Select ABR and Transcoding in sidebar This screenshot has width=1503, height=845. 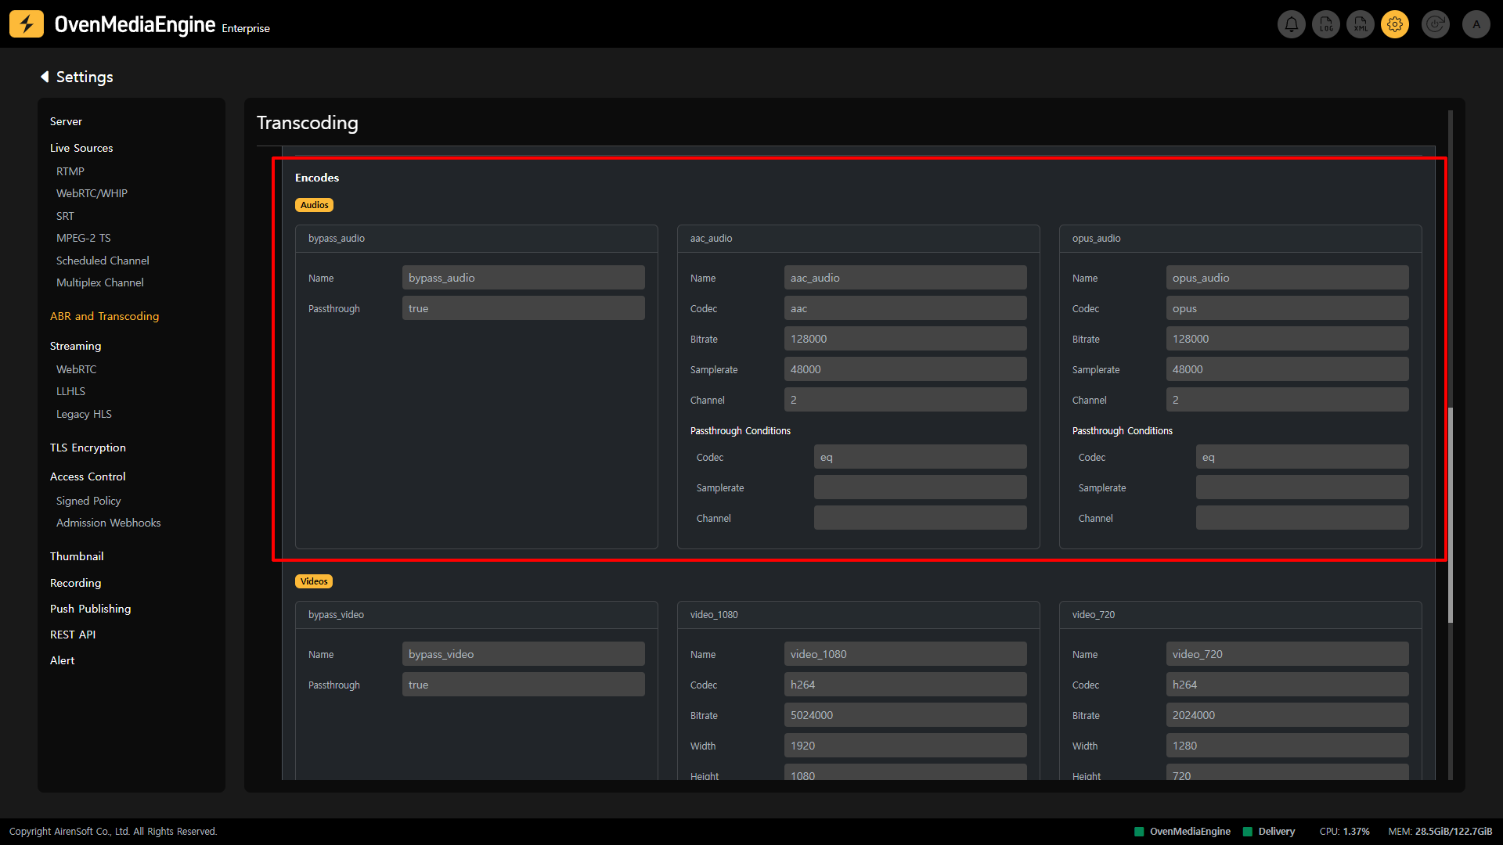click(104, 316)
